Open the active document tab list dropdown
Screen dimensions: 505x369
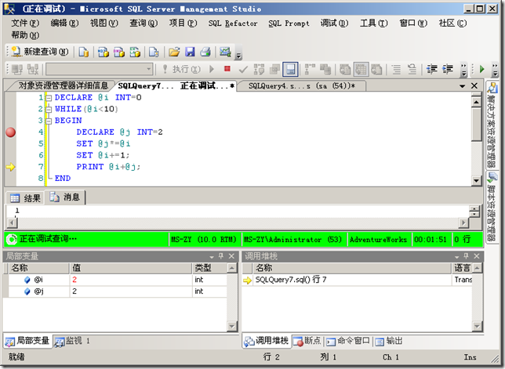[462, 86]
